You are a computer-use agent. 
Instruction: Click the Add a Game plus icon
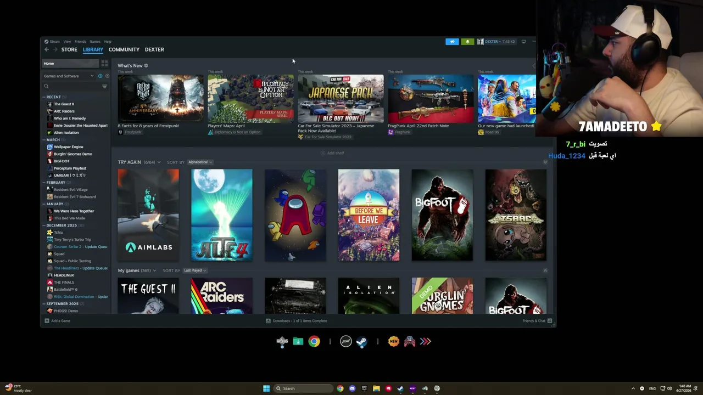tap(47, 320)
